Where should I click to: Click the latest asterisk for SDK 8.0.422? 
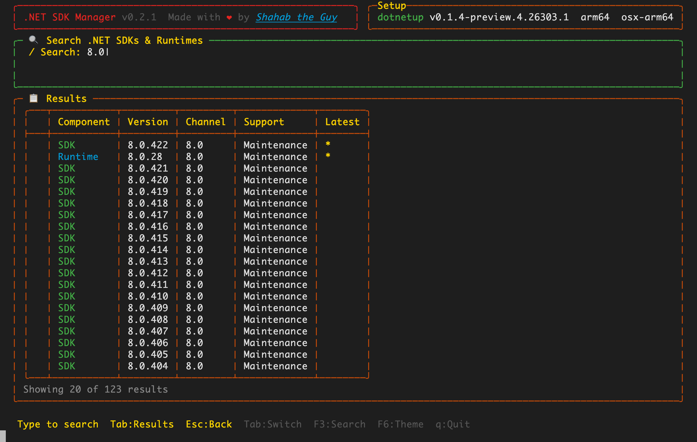pyautogui.click(x=328, y=144)
